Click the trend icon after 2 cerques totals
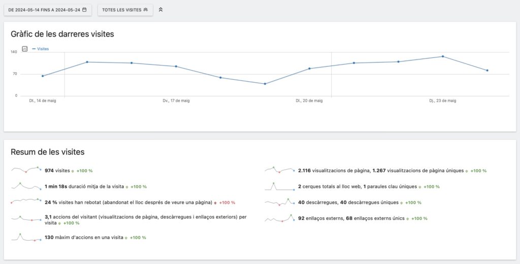The width and height of the screenshot is (520, 264). click(420, 187)
